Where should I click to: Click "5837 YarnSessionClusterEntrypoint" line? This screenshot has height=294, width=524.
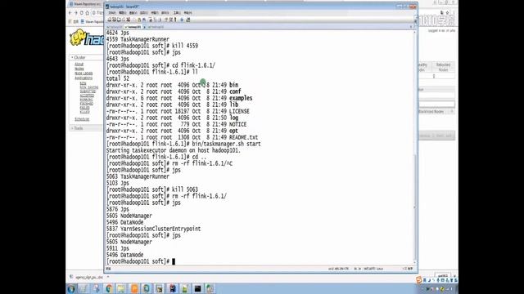[153, 229]
